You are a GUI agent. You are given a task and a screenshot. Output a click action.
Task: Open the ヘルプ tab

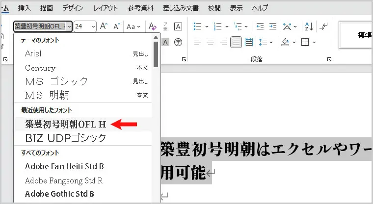[x=260, y=8]
